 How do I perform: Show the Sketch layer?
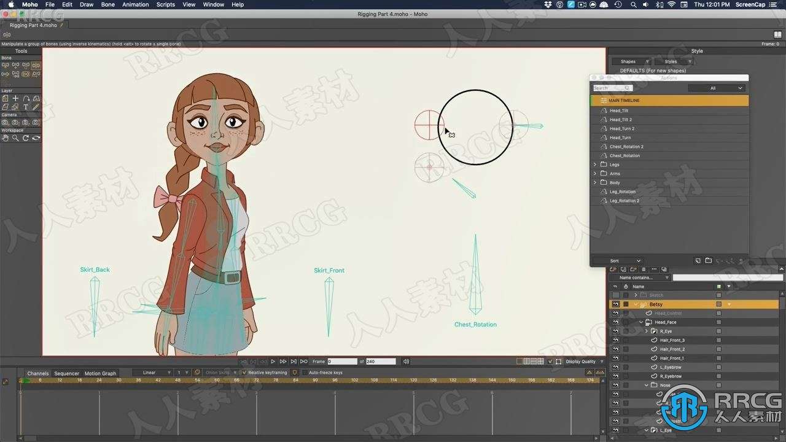pos(615,295)
